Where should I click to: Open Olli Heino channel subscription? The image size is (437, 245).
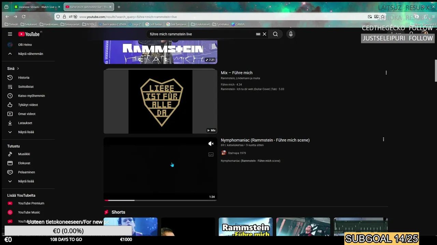28,45
